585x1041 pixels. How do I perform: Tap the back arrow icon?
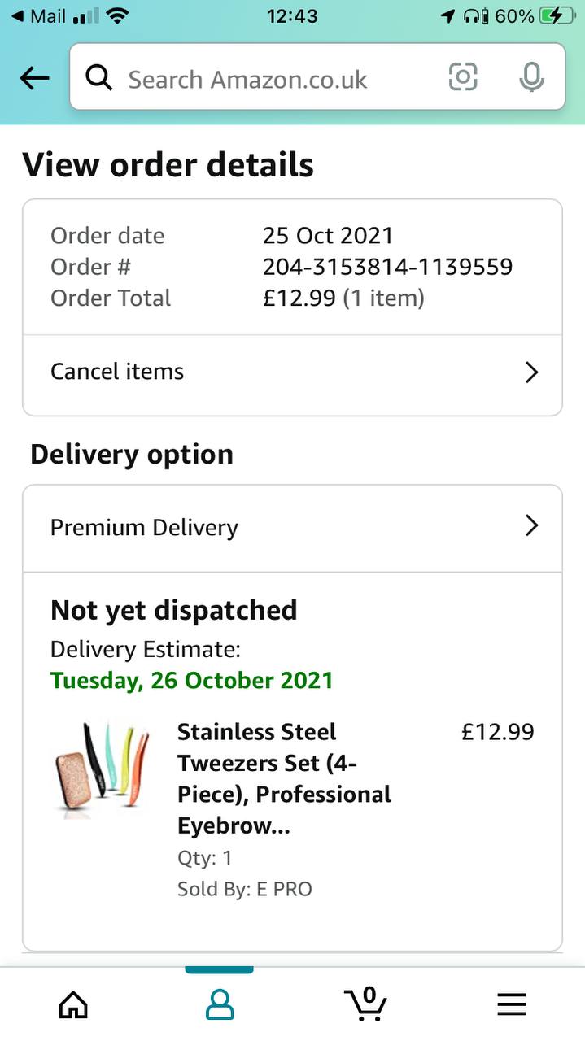(x=34, y=78)
